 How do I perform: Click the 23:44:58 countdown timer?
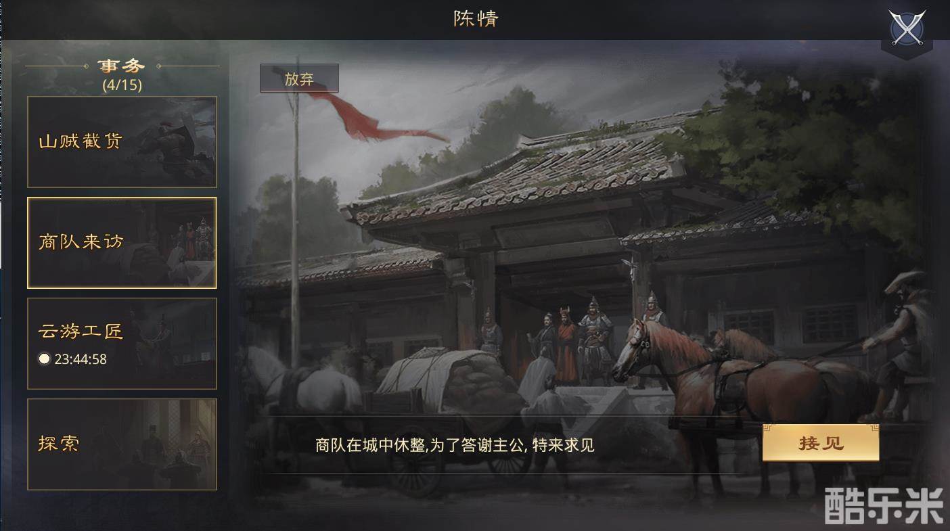coord(81,359)
